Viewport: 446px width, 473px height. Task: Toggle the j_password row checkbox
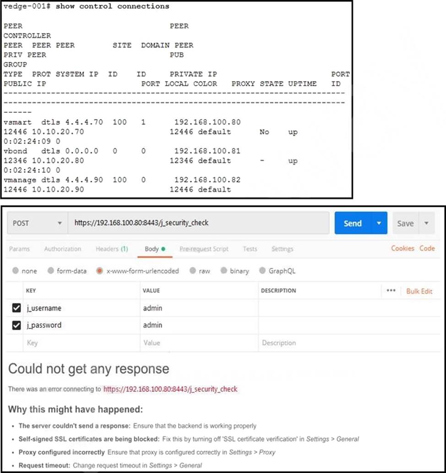(16, 326)
